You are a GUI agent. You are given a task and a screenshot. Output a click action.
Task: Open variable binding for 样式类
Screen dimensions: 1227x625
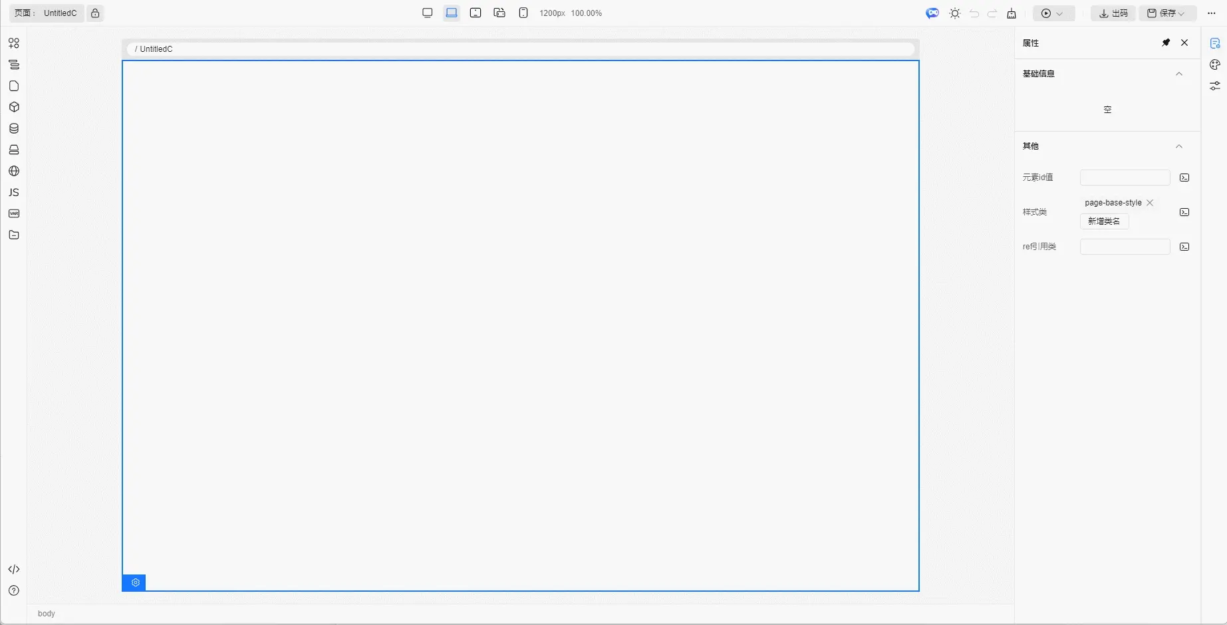click(1184, 212)
